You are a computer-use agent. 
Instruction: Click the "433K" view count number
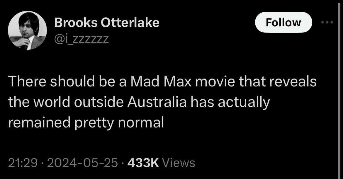(143, 163)
